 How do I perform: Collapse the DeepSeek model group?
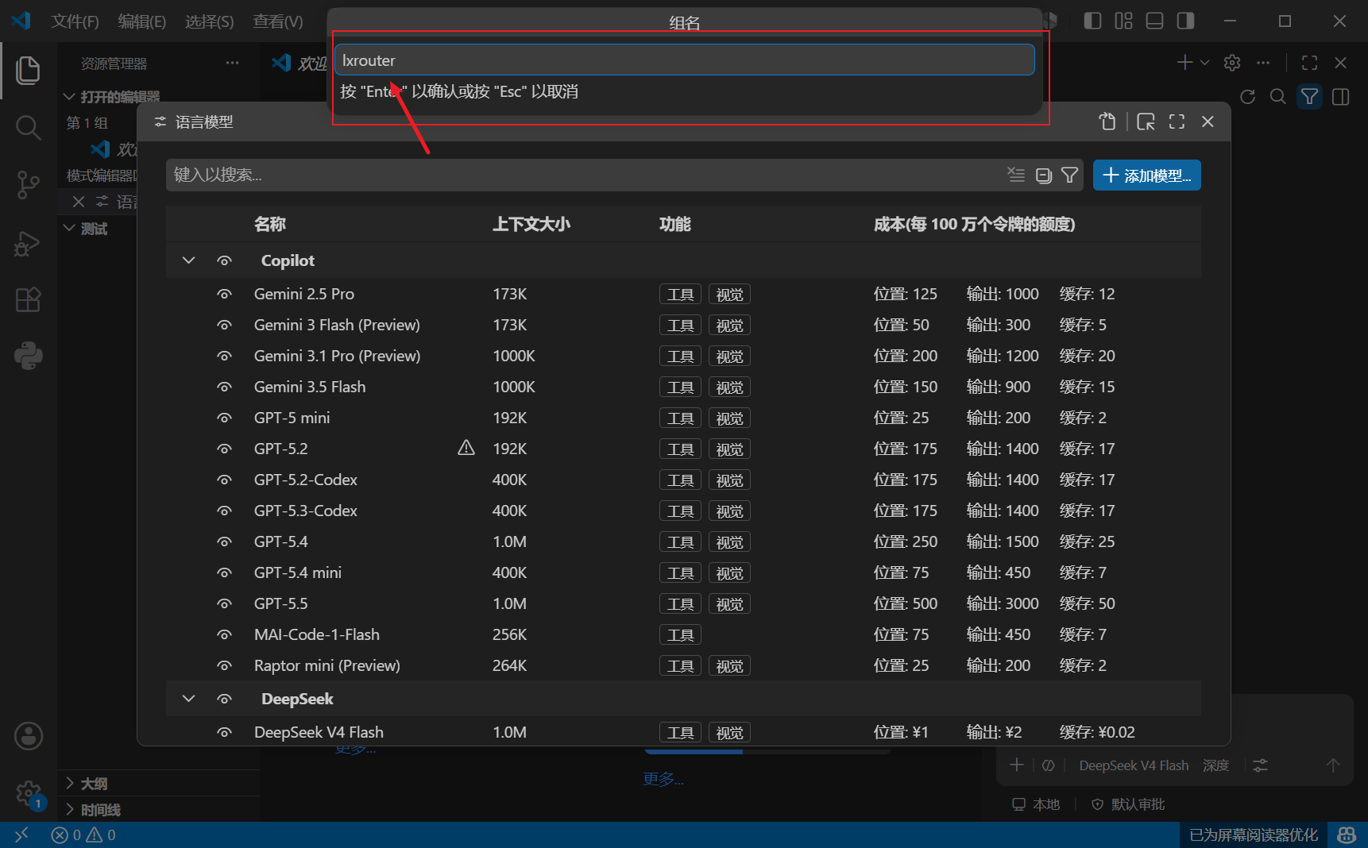pyautogui.click(x=188, y=699)
